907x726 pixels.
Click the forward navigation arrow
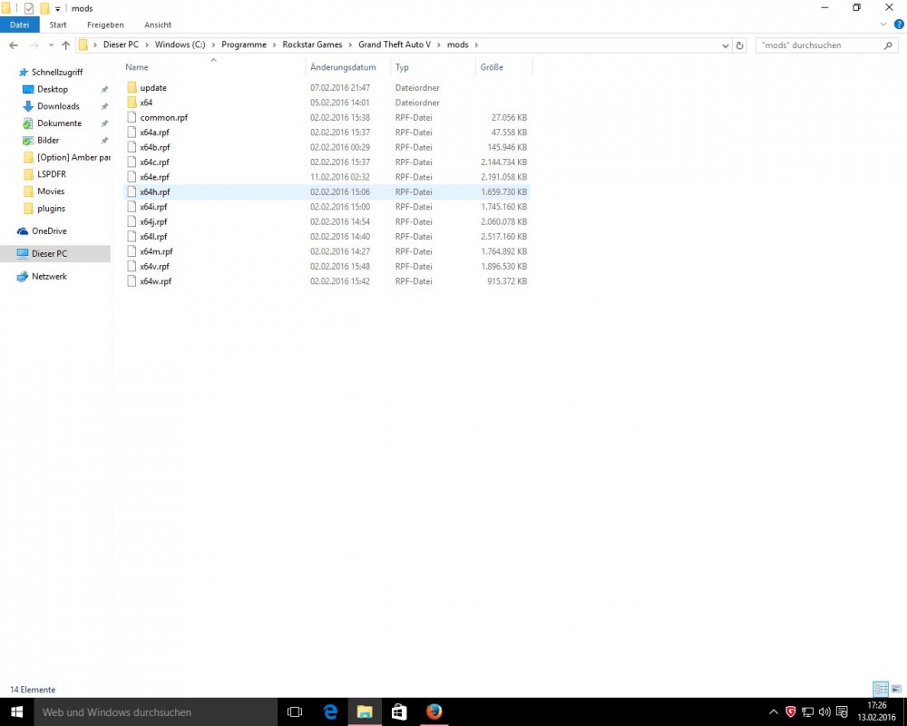[34, 45]
